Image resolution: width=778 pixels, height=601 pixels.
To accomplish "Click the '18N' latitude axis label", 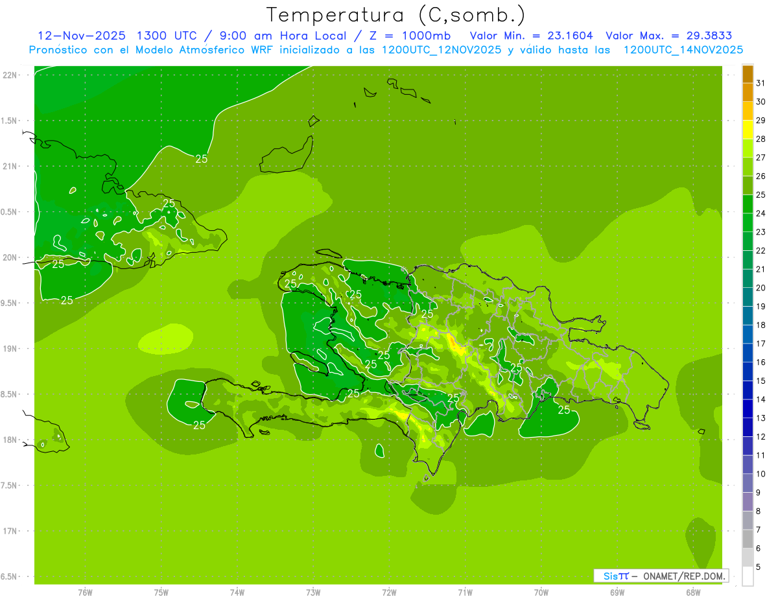I will point(10,440).
